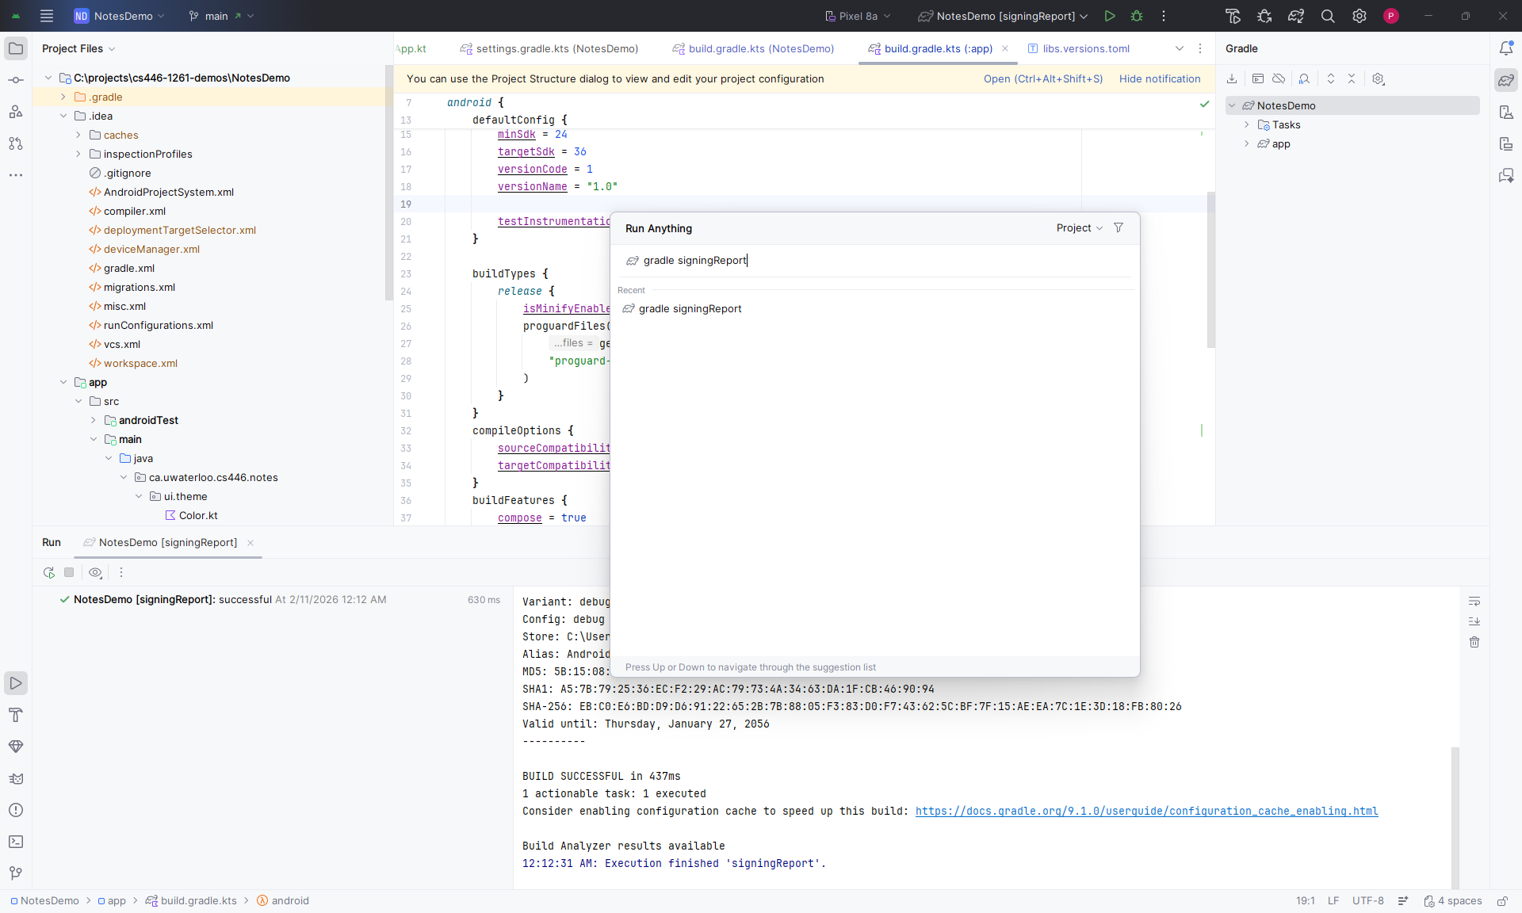Expand the Tasks node in the Gradle panel
Screen dimensions: 1522x913
pyautogui.click(x=1249, y=124)
